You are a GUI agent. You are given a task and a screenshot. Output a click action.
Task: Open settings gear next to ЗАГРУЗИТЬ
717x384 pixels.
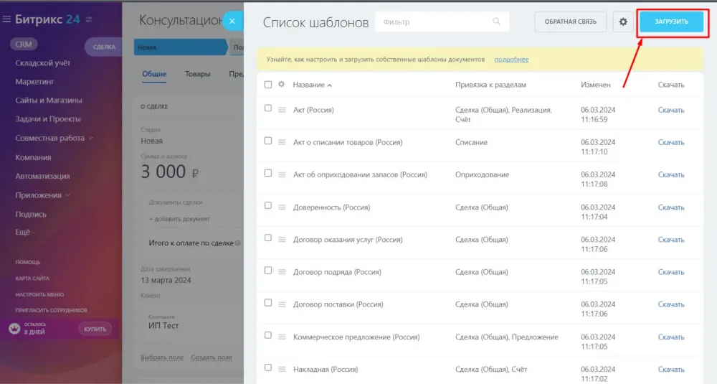coord(623,22)
